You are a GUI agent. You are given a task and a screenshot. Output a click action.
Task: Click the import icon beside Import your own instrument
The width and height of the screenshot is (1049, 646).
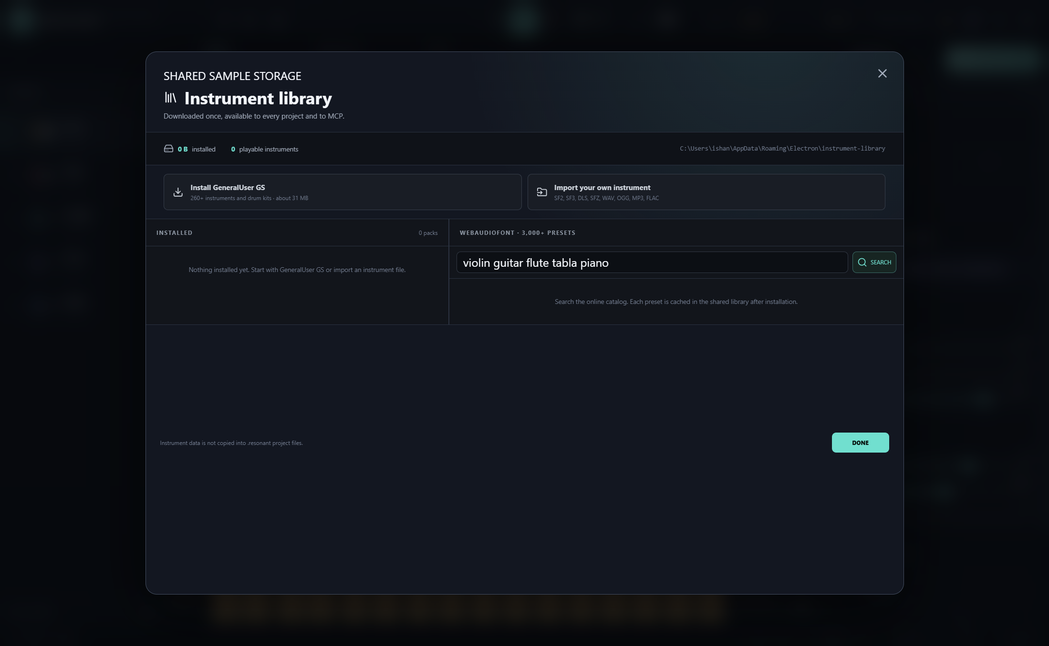(x=542, y=192)
